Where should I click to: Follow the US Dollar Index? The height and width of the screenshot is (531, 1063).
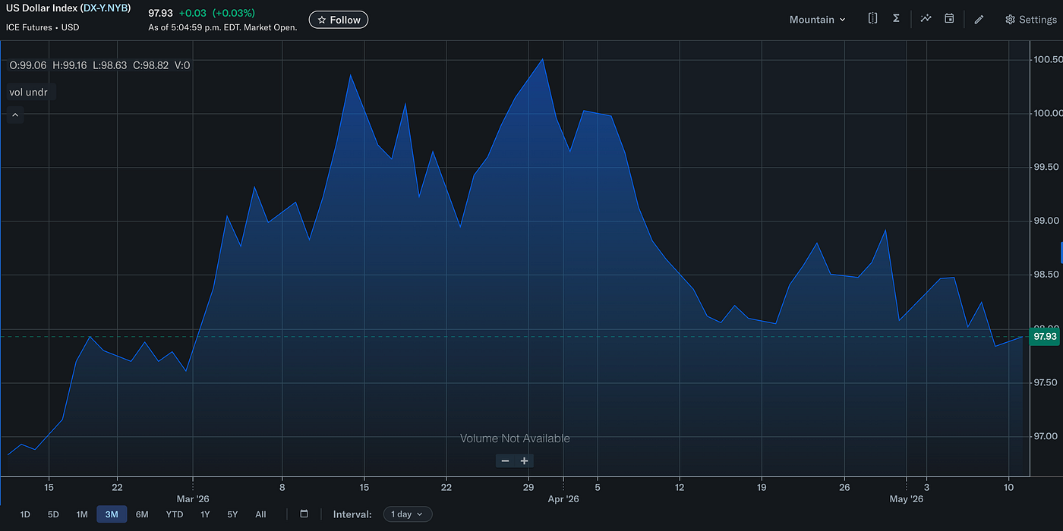tap(339, 20)
